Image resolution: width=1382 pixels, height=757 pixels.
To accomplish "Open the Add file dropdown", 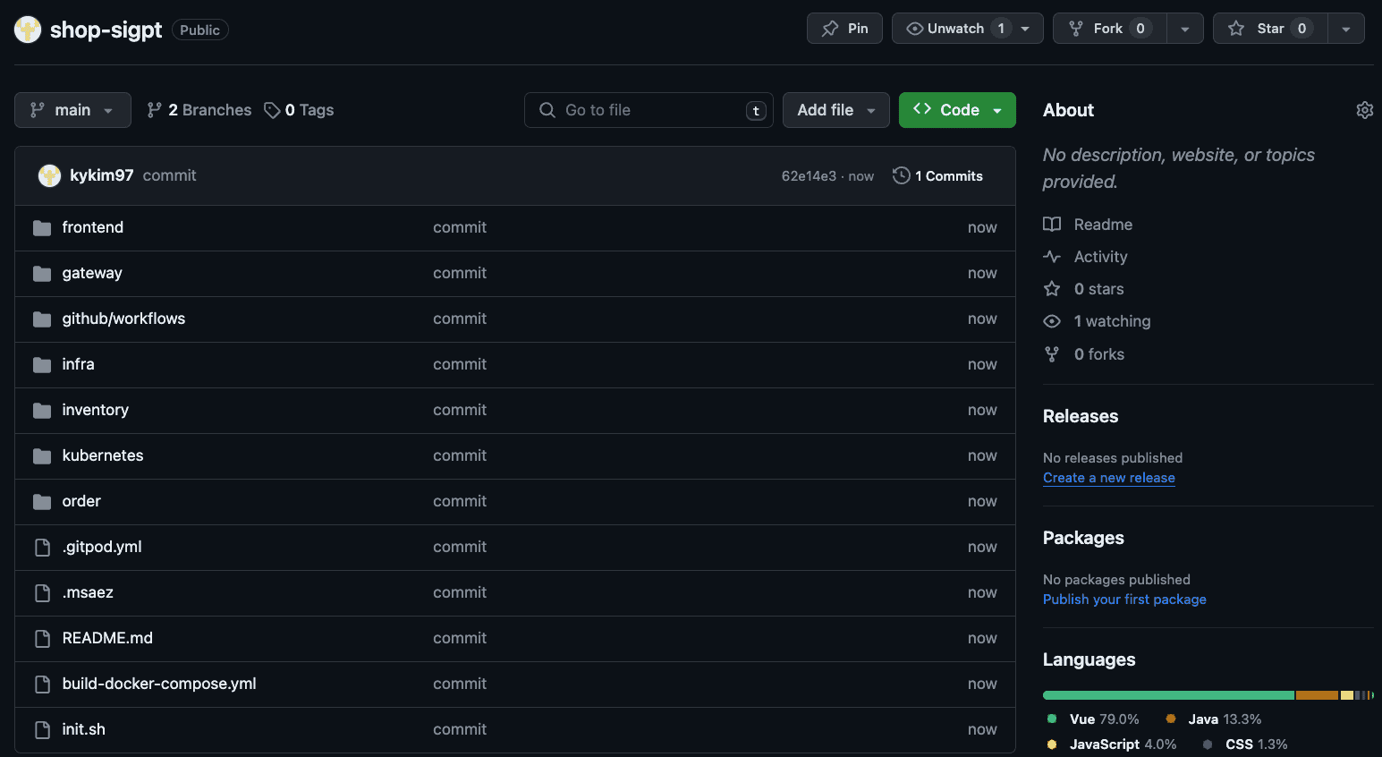I will tap(836, 110).
